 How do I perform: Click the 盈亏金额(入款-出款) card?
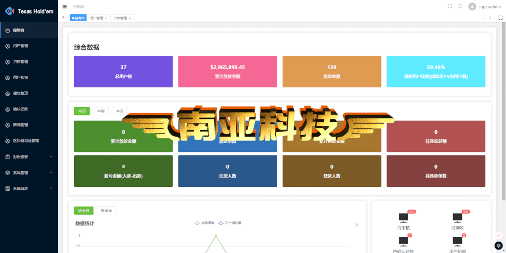tap(123, 171)
